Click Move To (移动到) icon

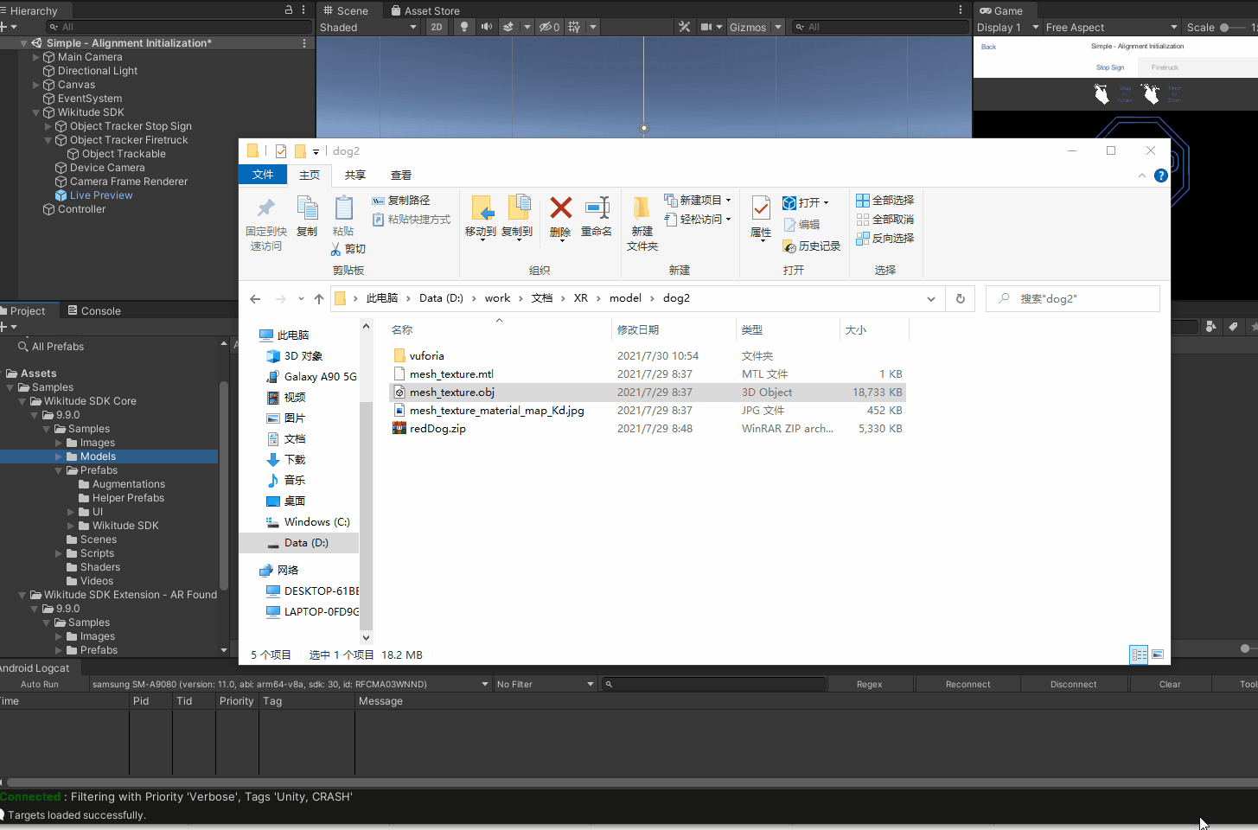pos(481,208)
